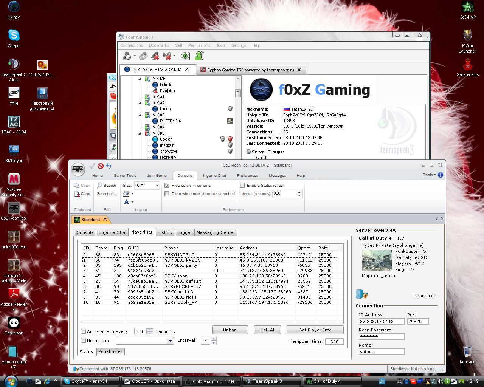This screenshot has width=484, height=387.
Task: Toggle Clear when max characters reached
Action: (167, 193)
